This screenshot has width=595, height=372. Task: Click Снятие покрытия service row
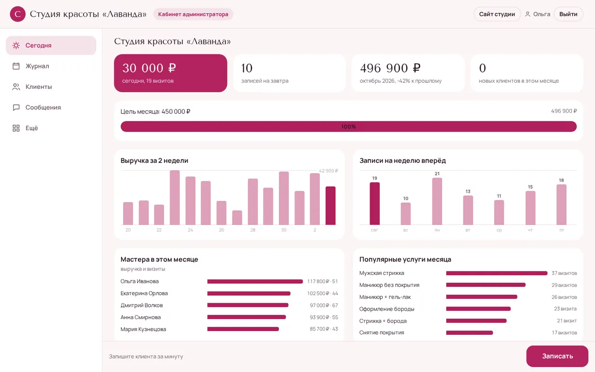[x=468, y=332]
